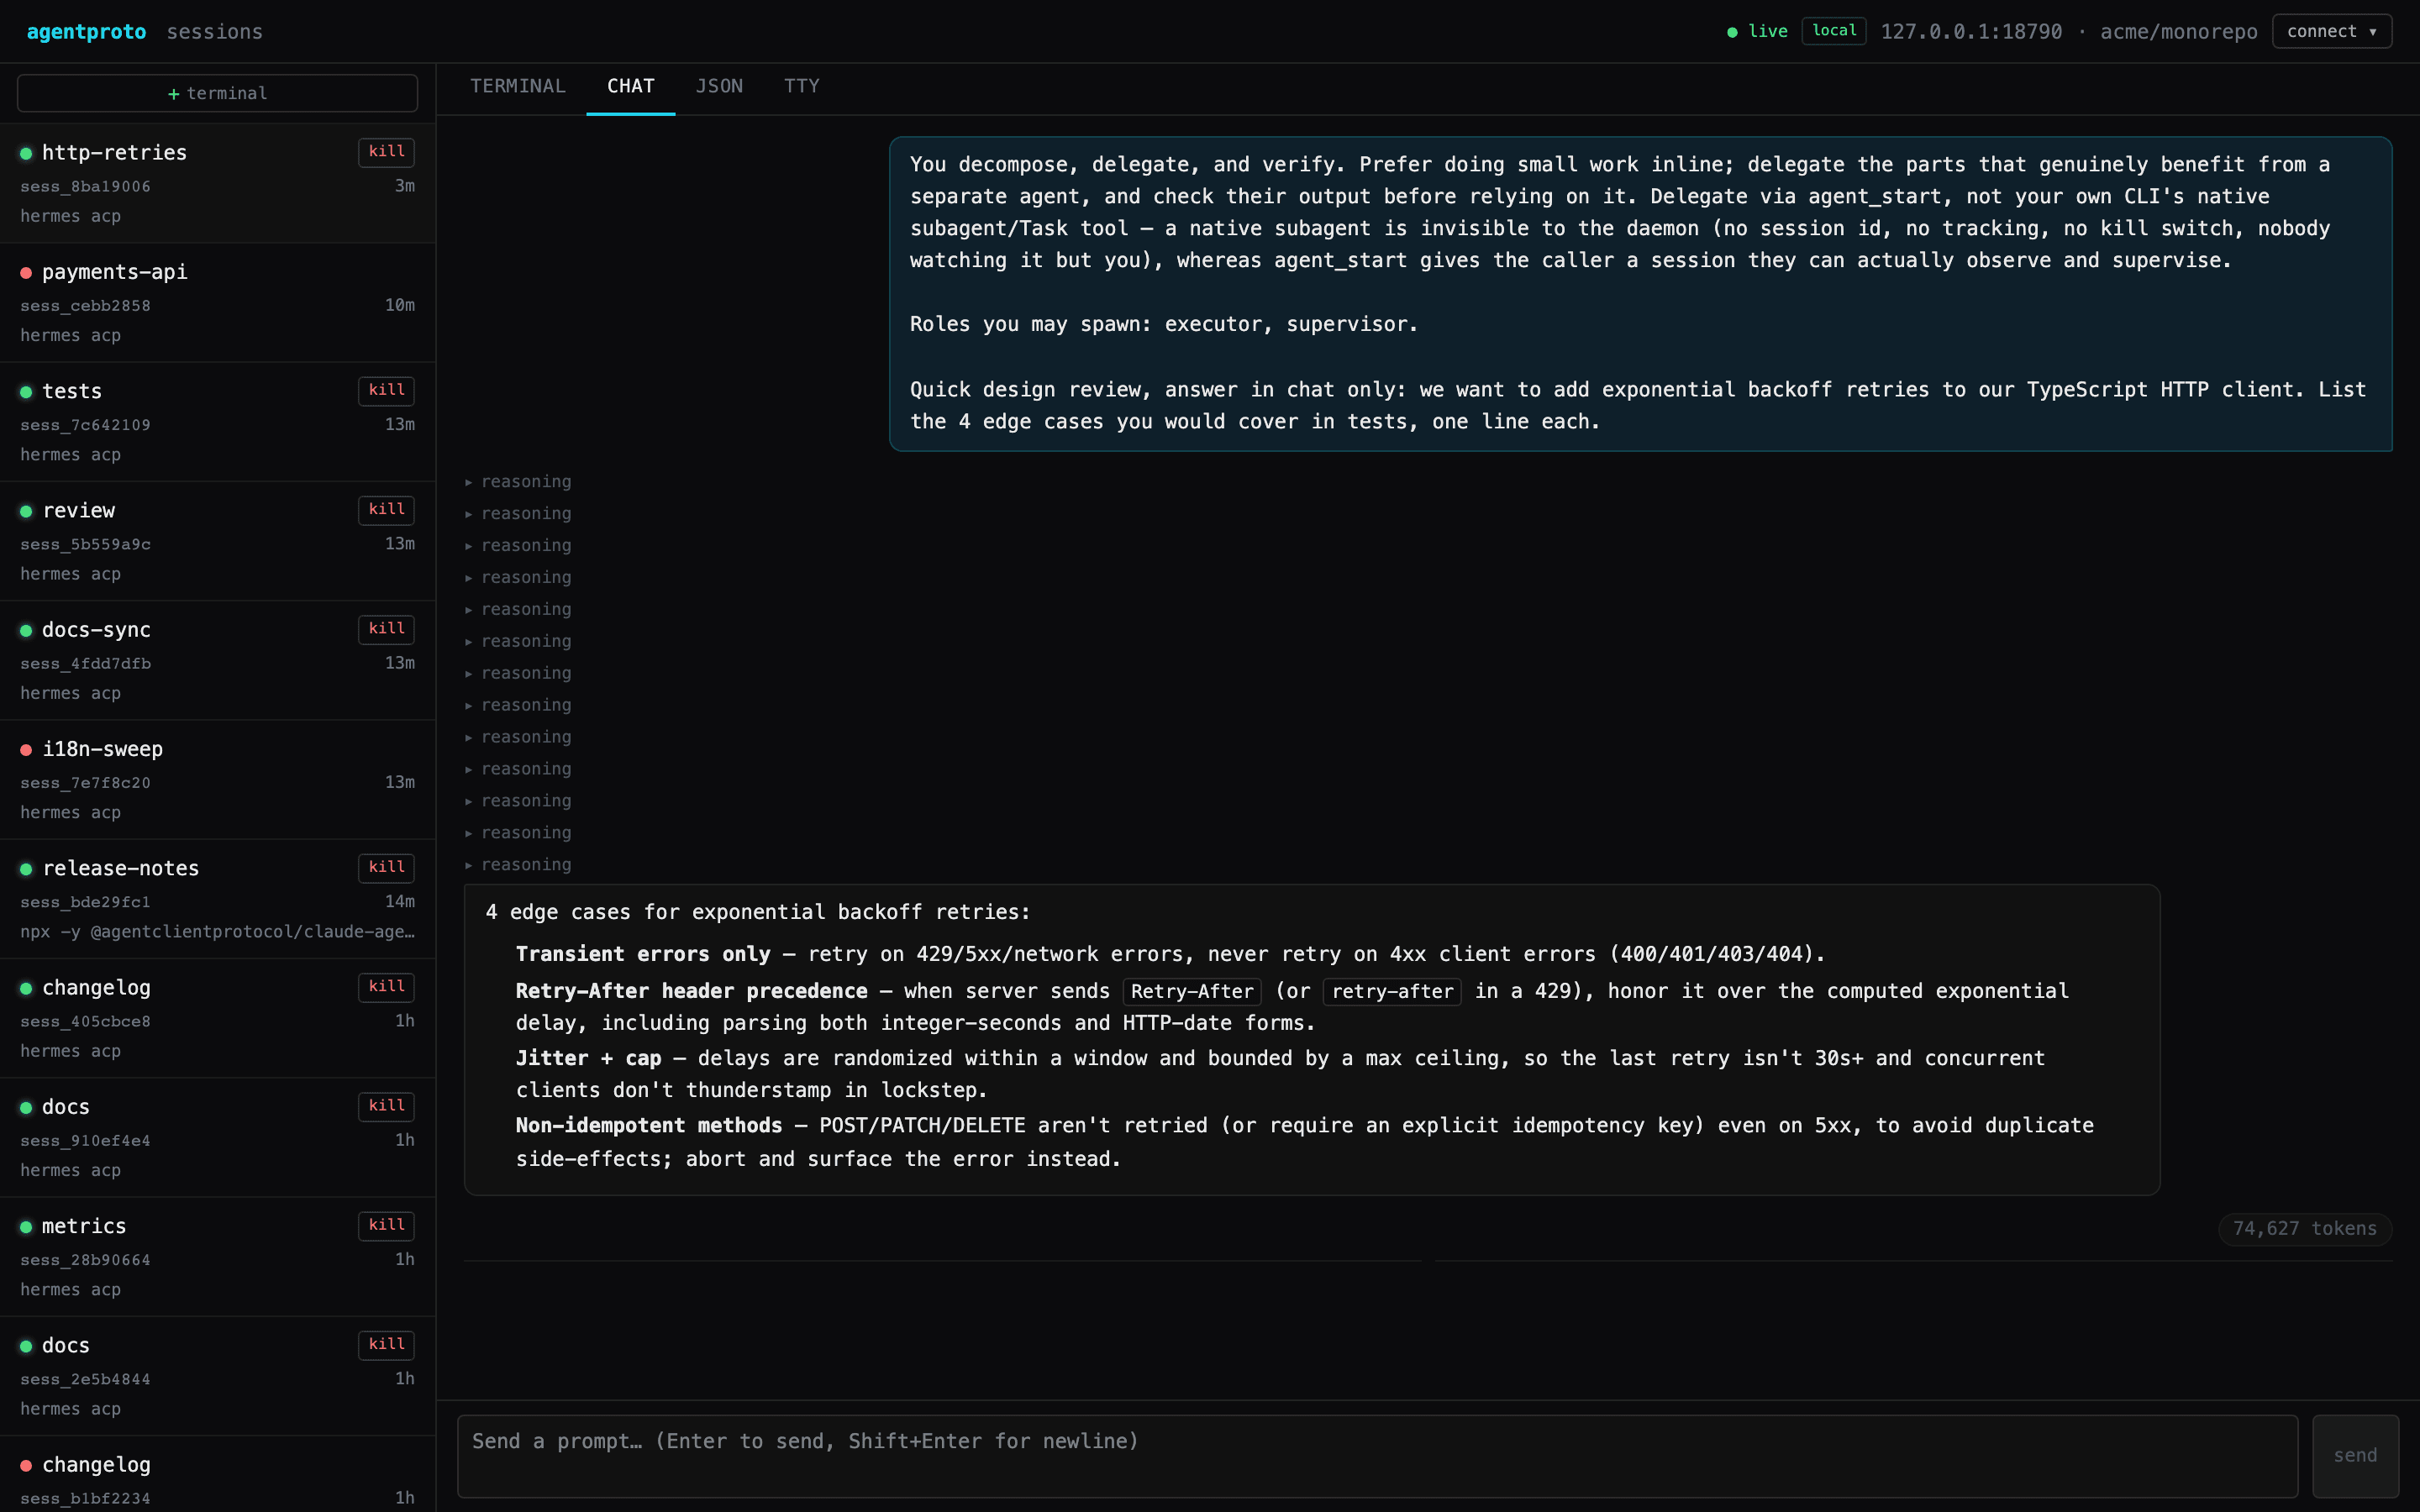Viewport: 2420px width, 1512px height.
Task: Click the green status dot of metrics
Action: coord(26,1227)
